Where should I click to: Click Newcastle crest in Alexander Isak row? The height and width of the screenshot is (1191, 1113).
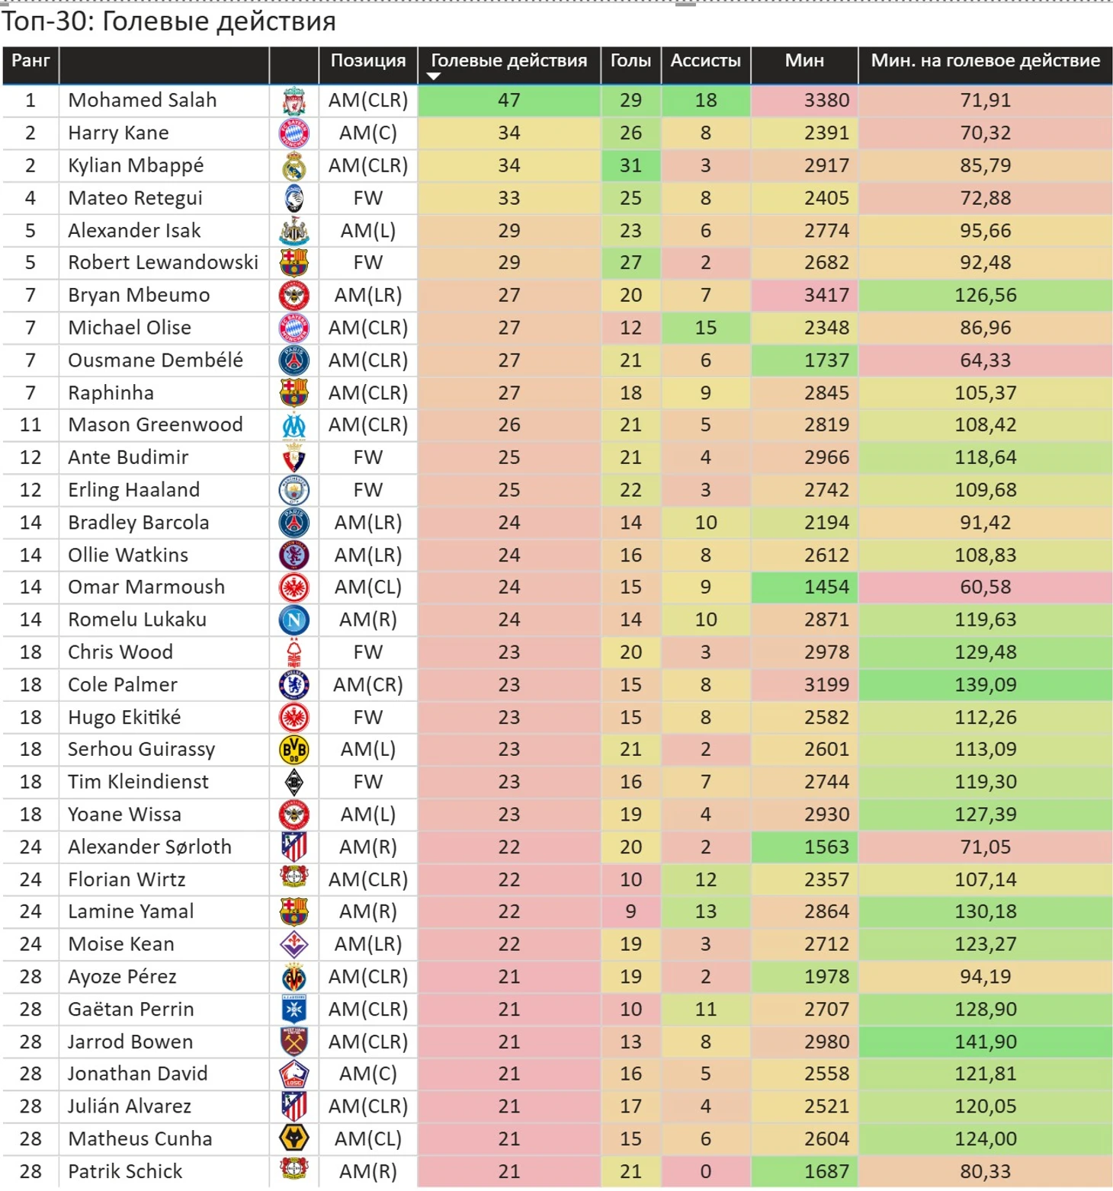tap(293, 230)
